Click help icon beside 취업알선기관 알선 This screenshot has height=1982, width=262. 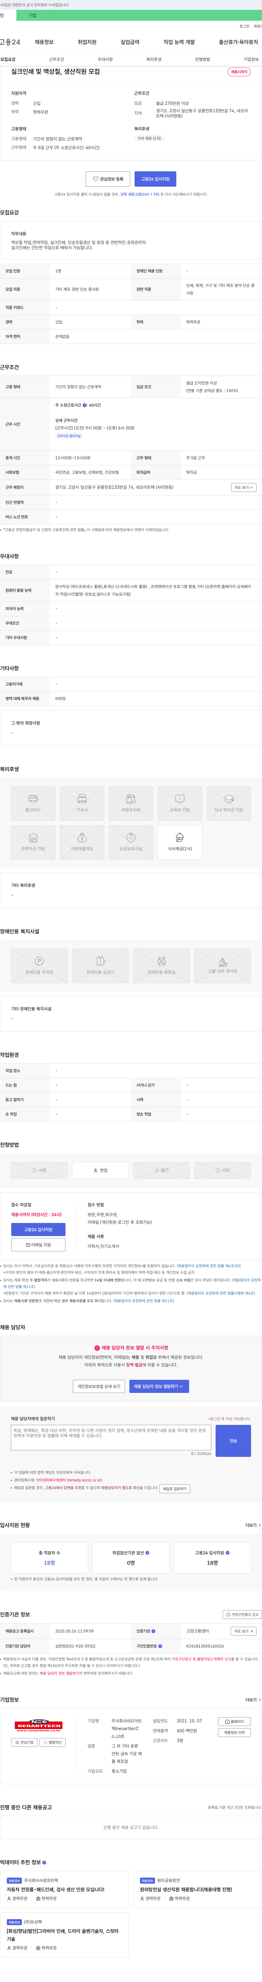click(x=148, y=1553)
